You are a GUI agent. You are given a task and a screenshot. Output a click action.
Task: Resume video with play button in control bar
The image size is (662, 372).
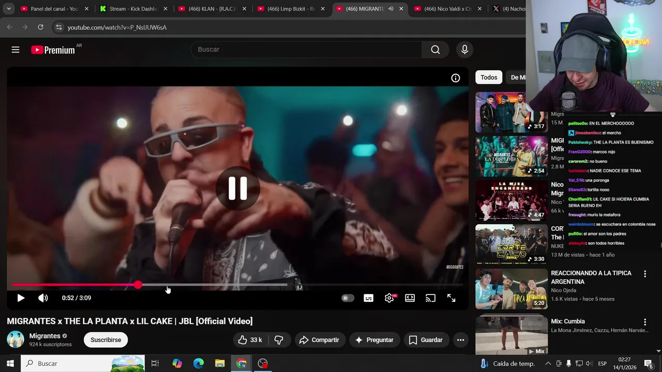(x=21, y=298)
